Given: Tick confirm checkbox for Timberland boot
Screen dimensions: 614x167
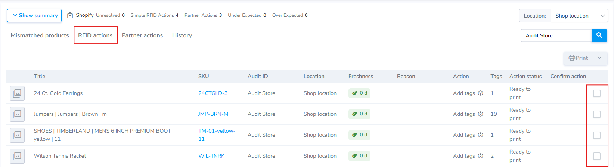Looking at the screenshot, I should pos(597,135).
